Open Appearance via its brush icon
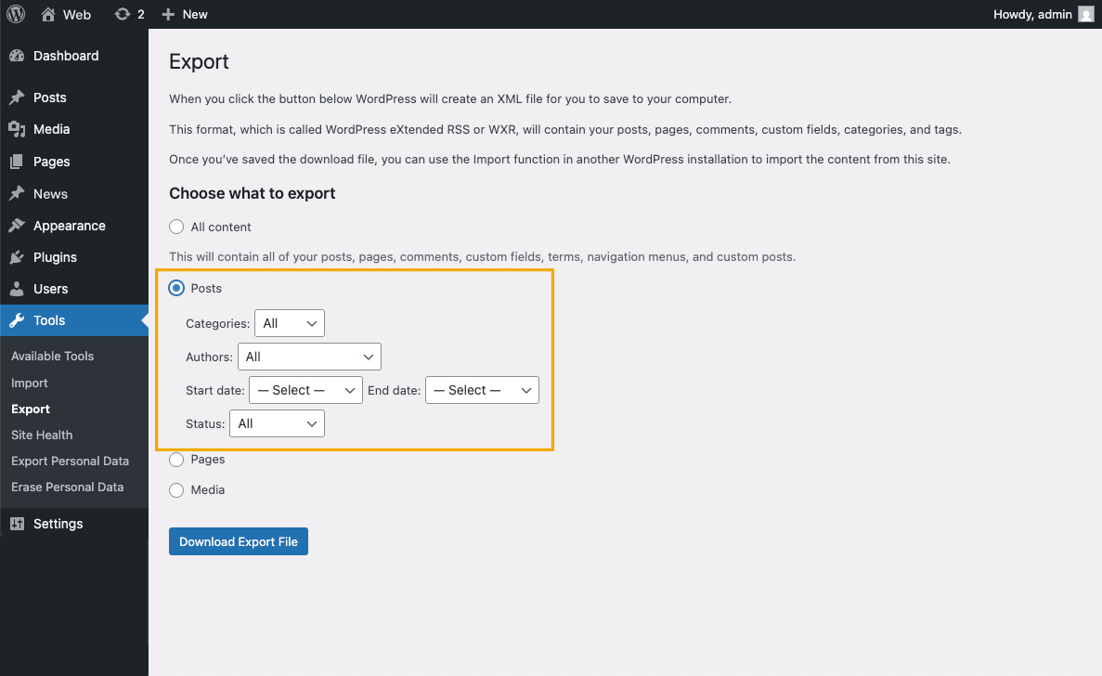 click(x=18, y=225)
